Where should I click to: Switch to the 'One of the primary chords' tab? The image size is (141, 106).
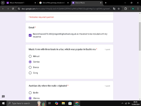pos(54,3)
